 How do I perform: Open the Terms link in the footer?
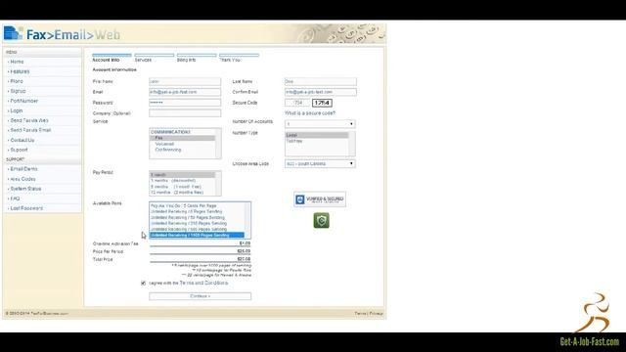pyautogui.click(x=360, y=314)
